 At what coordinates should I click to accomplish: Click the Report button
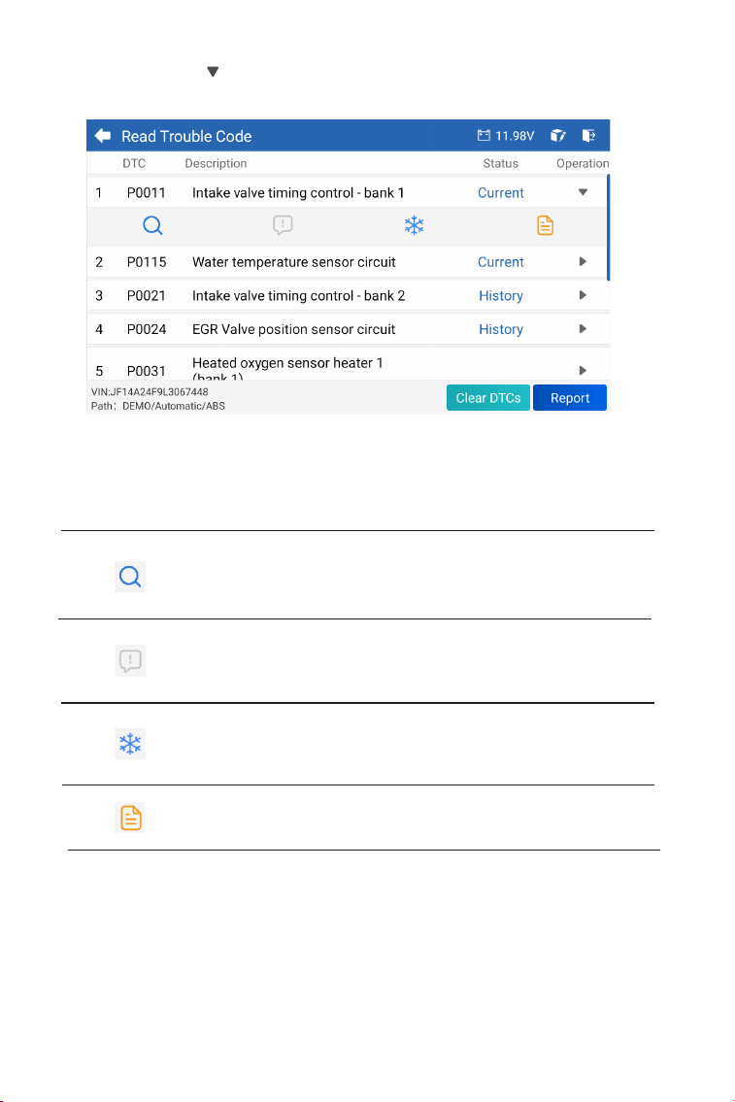point(570,398)
